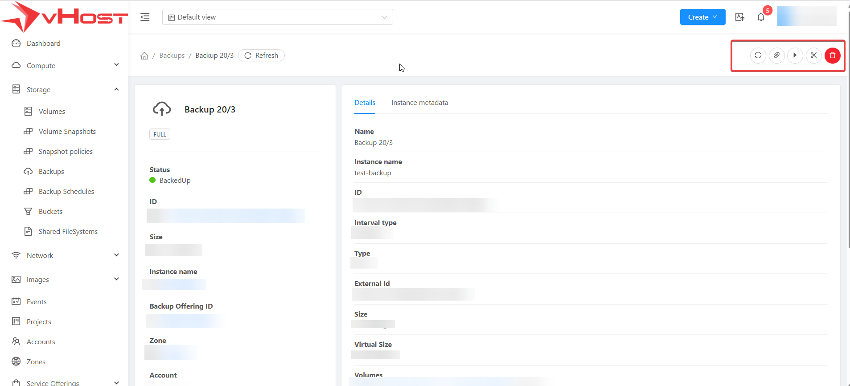The width and height of the screenshot is (850, 386).
Task: Click the paperclip attach action button
Action: pyautogui.click(x=776, y=56)
